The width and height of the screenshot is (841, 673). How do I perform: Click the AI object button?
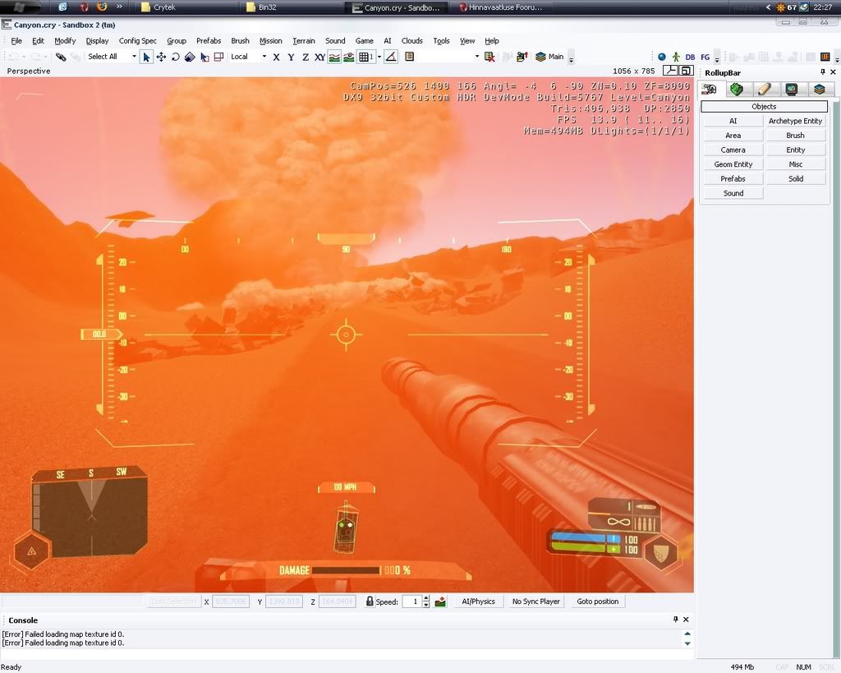(733, 121)
